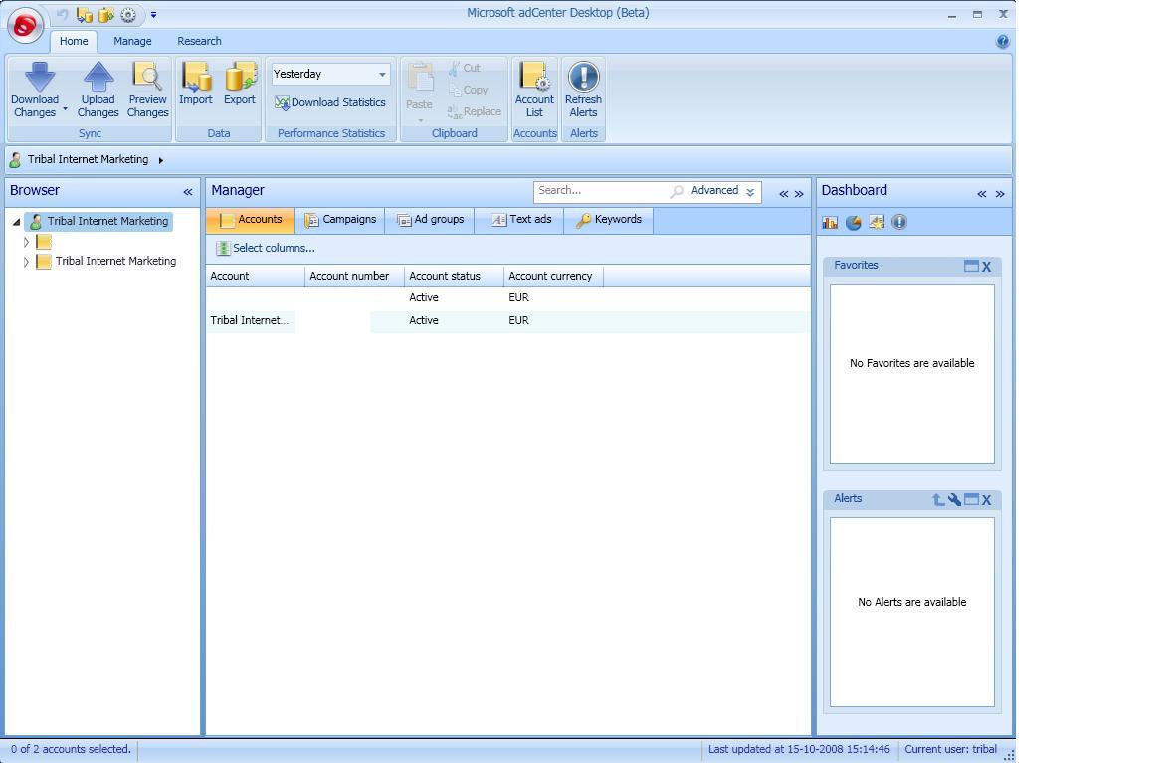Click the favorites star icon in Dashboard toolbar
This screenshot has width=1176, height=763.
coord(876,222)
